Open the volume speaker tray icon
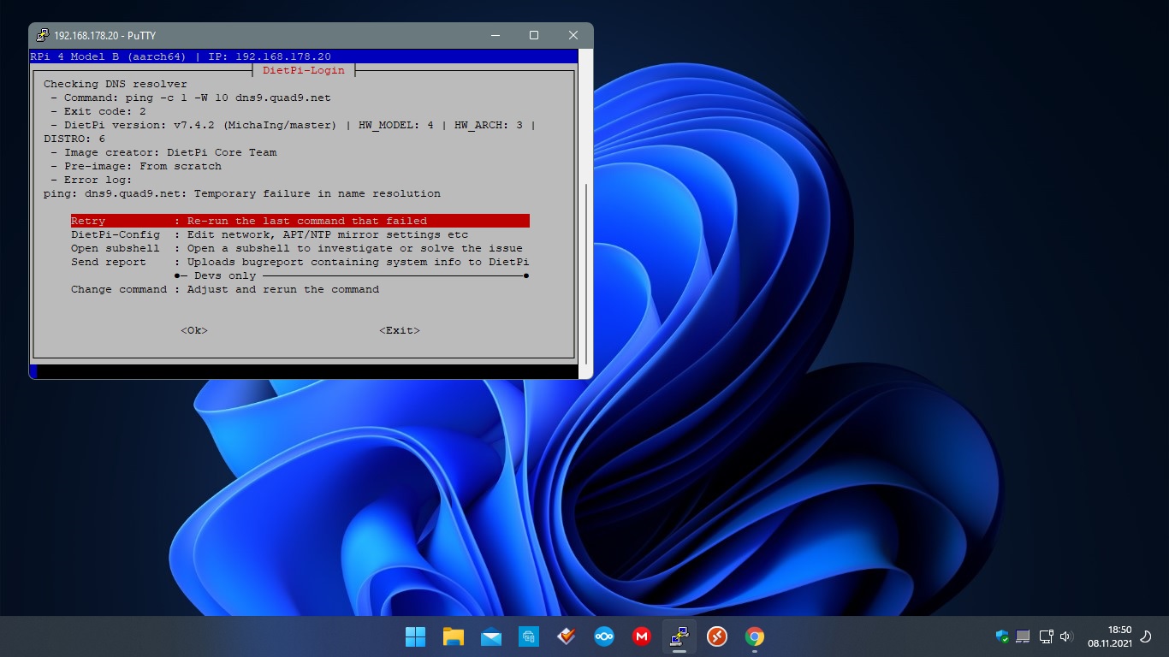 point(1065,636)
